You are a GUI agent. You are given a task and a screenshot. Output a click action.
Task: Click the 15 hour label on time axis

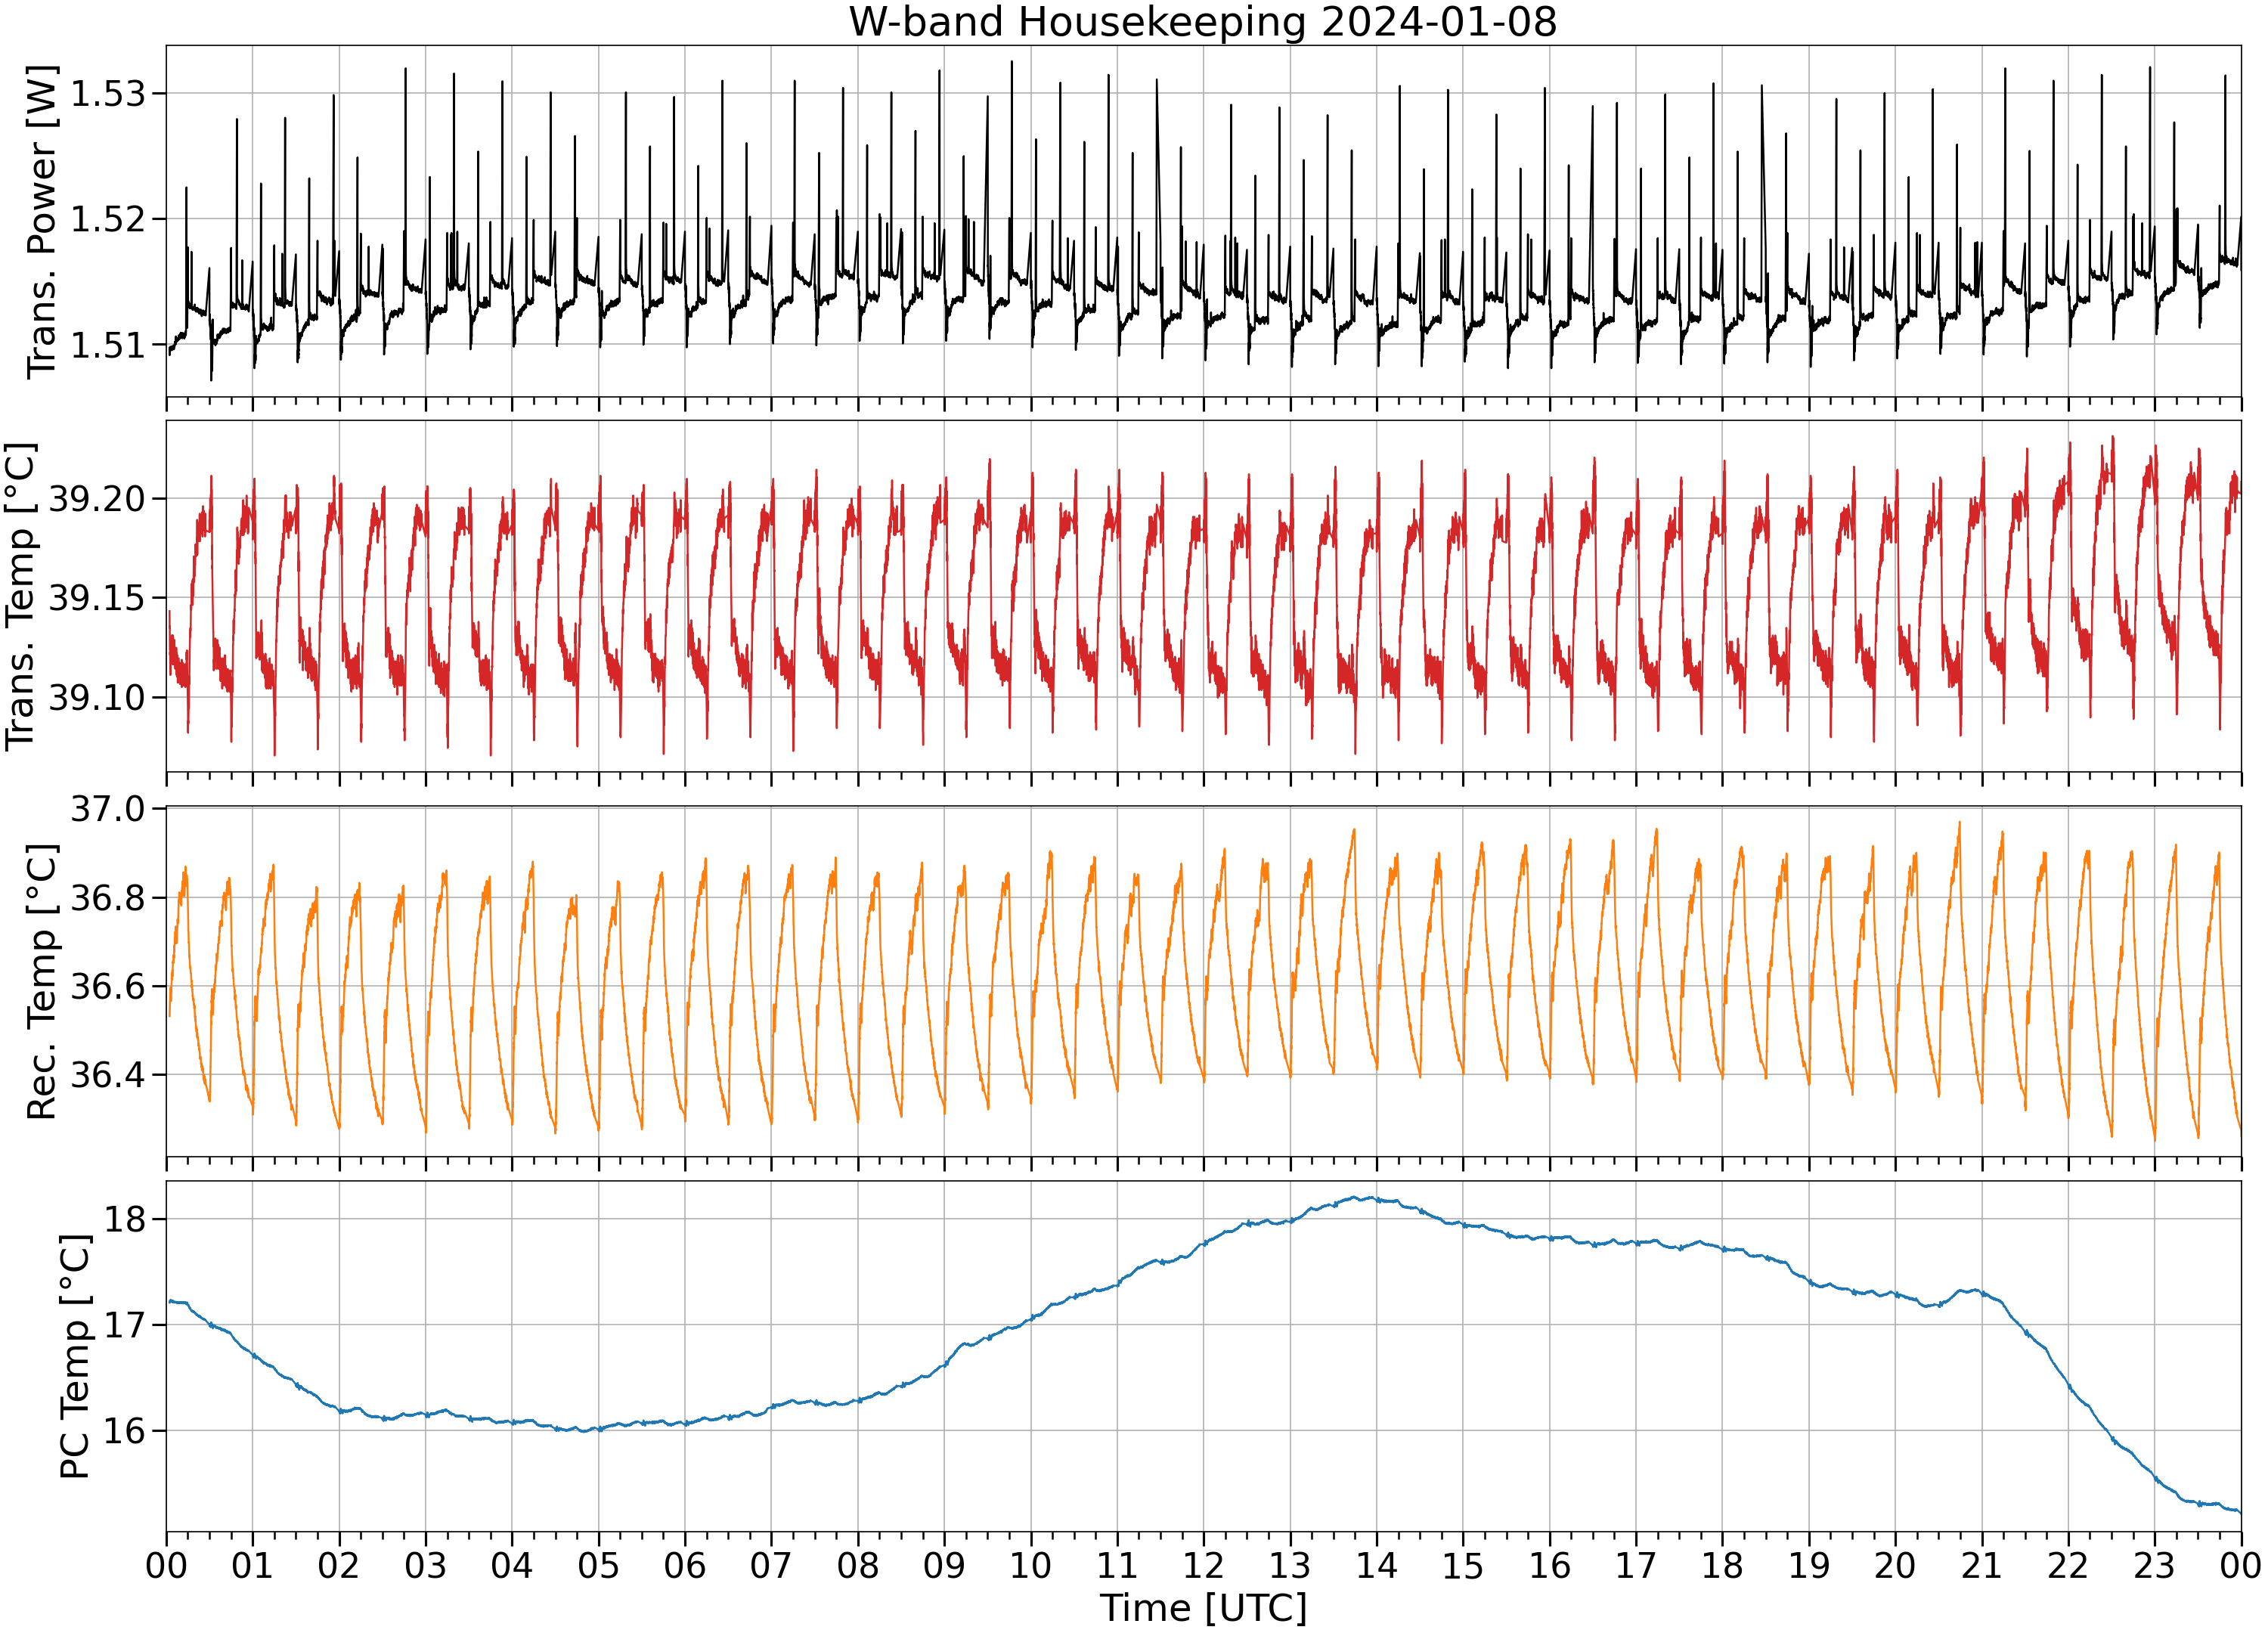pos(1463,1565)
